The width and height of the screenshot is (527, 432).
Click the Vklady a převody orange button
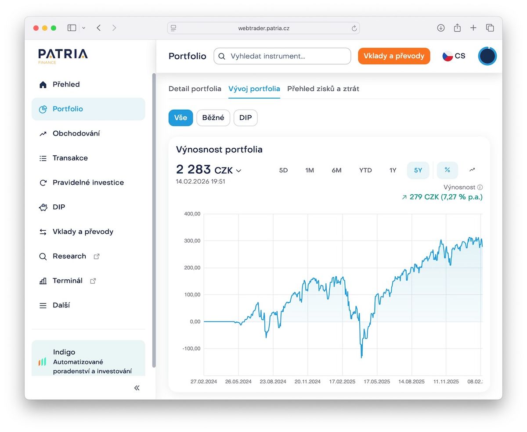click(x=393, y=56)
